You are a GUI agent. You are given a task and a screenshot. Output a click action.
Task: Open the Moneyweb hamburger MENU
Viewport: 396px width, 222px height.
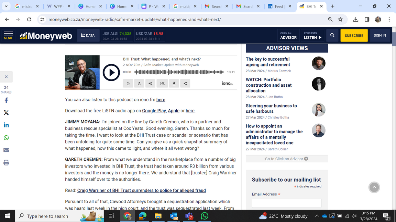[8, 36]
